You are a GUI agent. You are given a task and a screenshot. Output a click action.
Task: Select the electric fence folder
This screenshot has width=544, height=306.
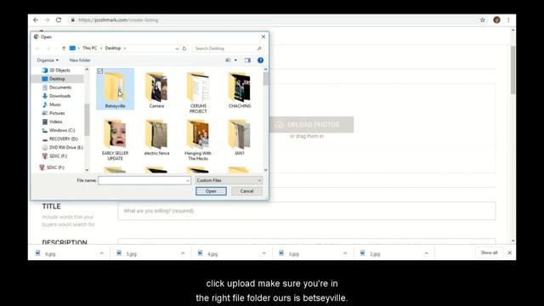156,138
